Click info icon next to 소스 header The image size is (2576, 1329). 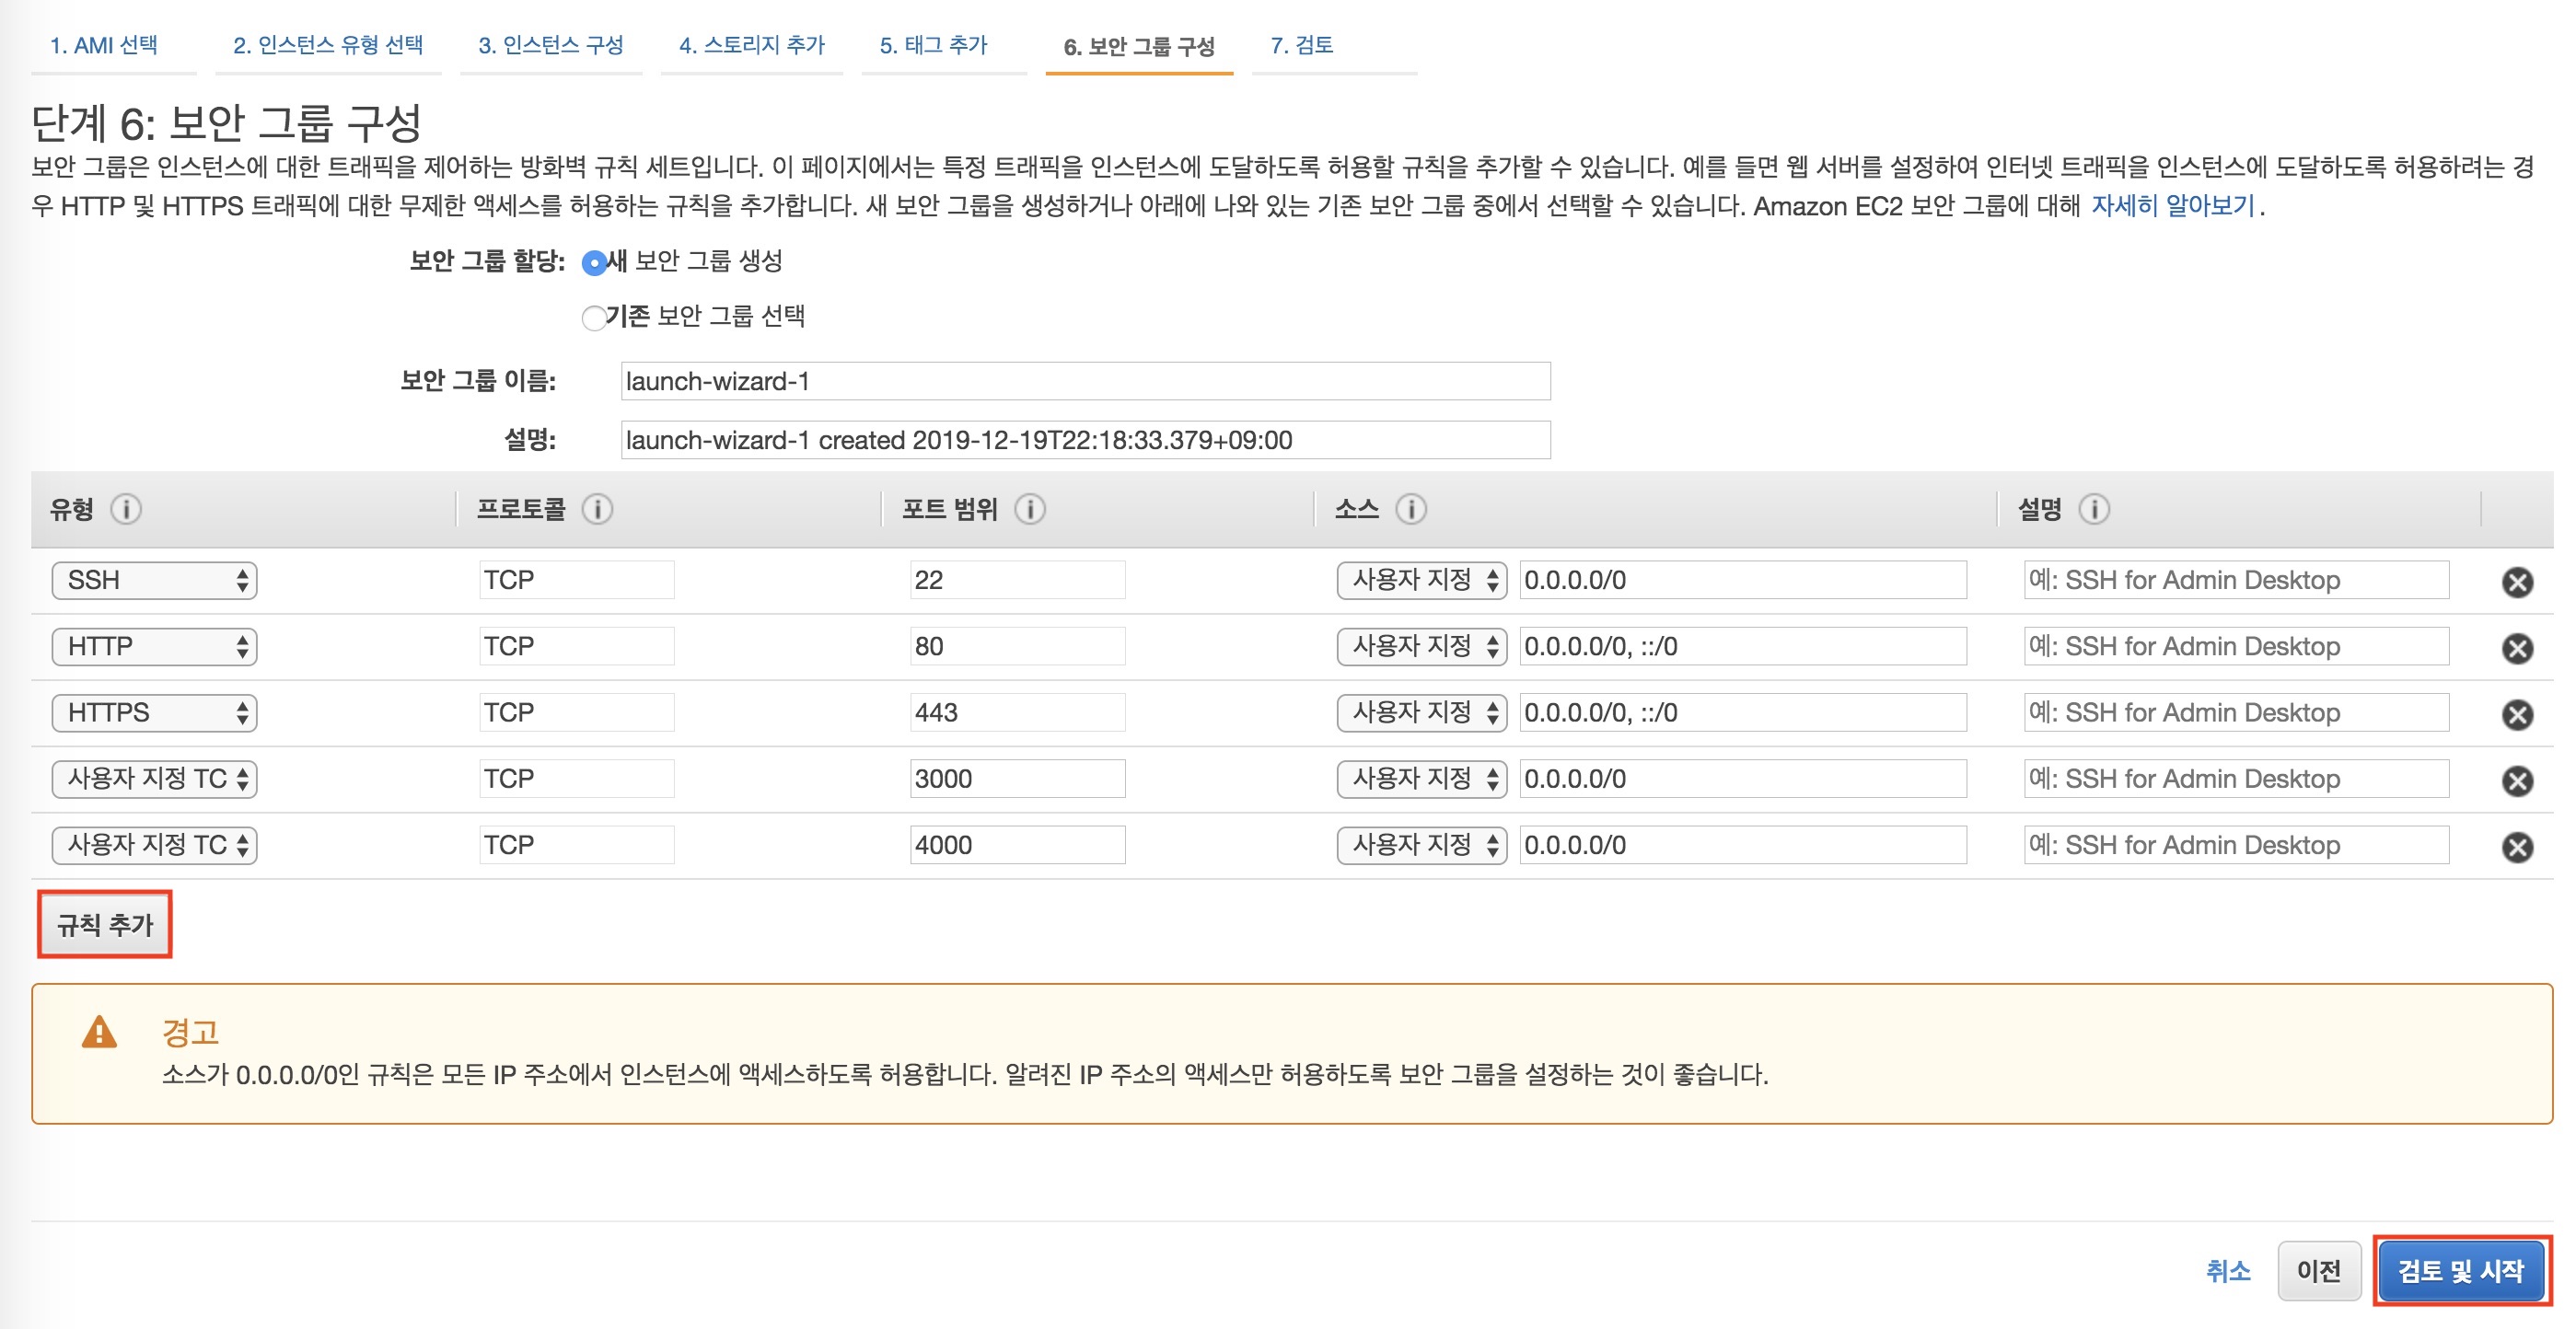coord(1411,509)
